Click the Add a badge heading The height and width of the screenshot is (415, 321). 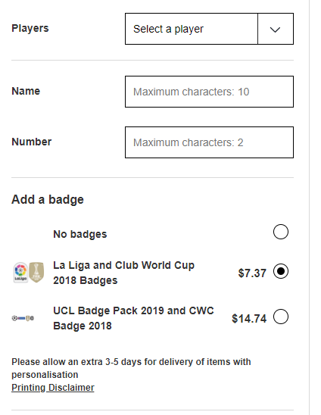point(48,200)
